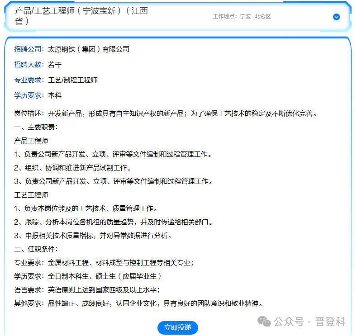
Task: Click the 学历要求：本科 line
Action: click(38, 95)
